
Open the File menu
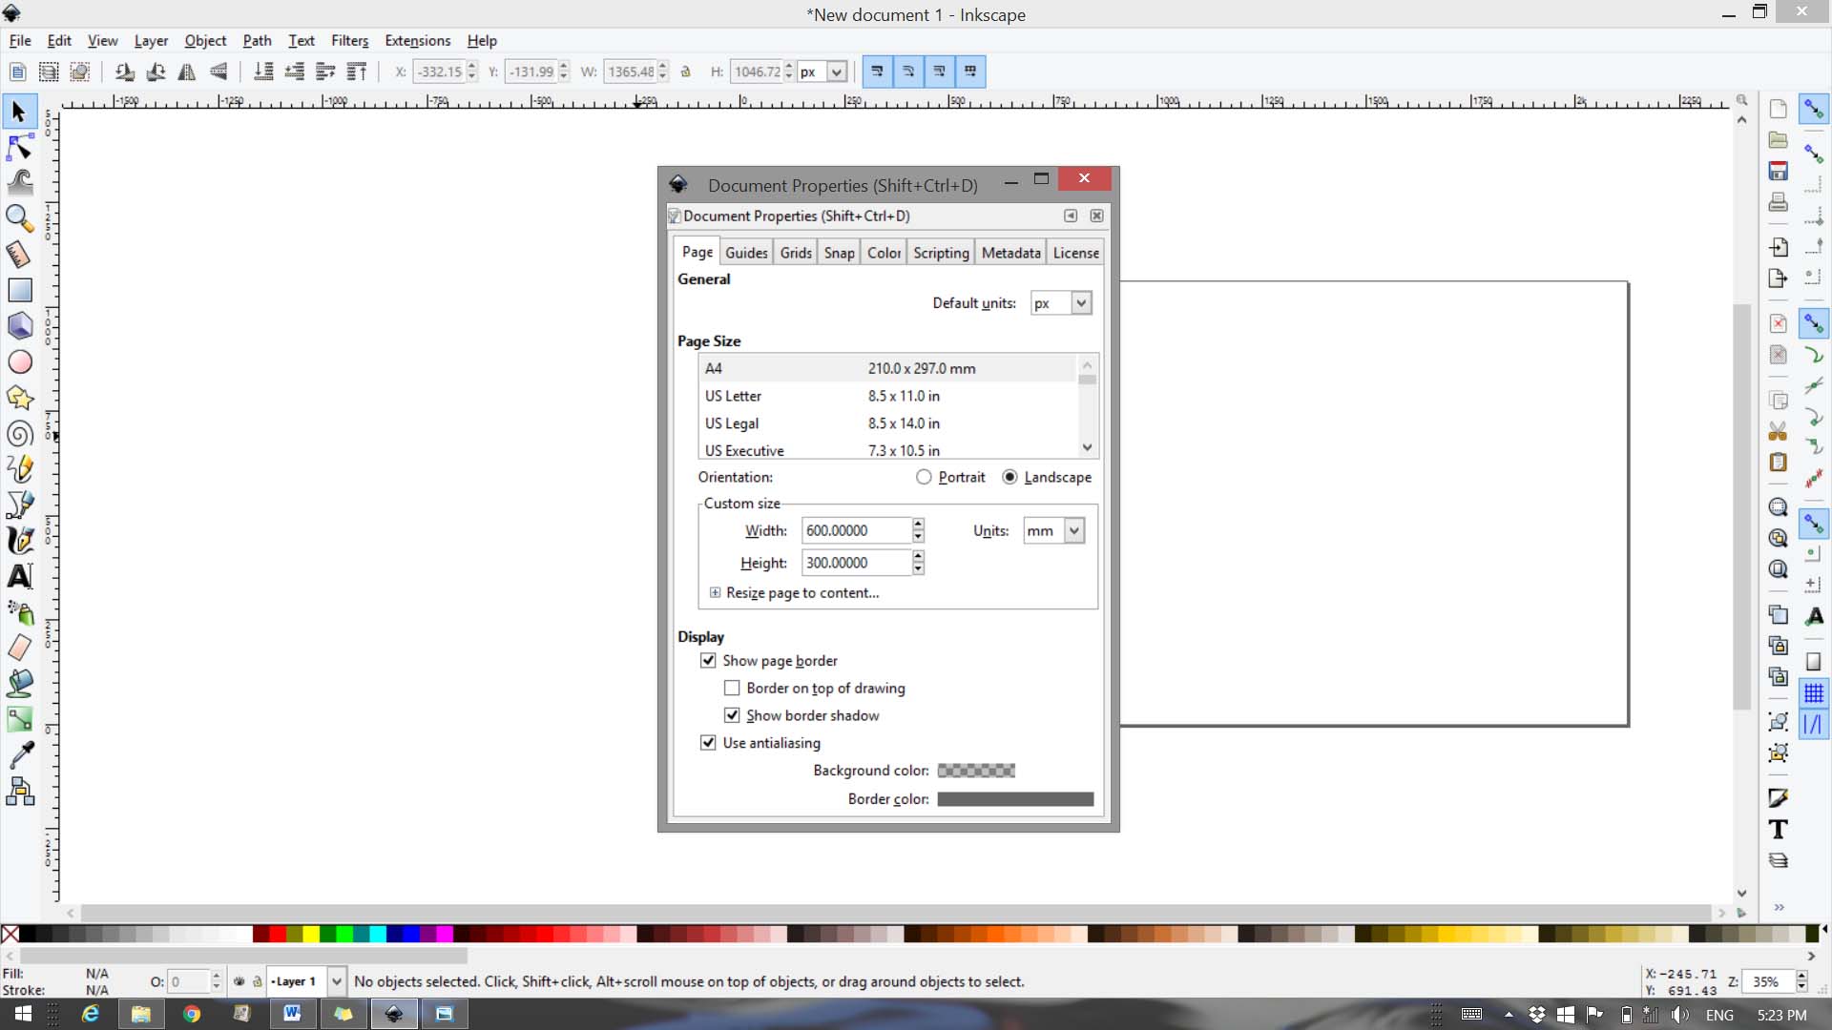pos(19,40)
